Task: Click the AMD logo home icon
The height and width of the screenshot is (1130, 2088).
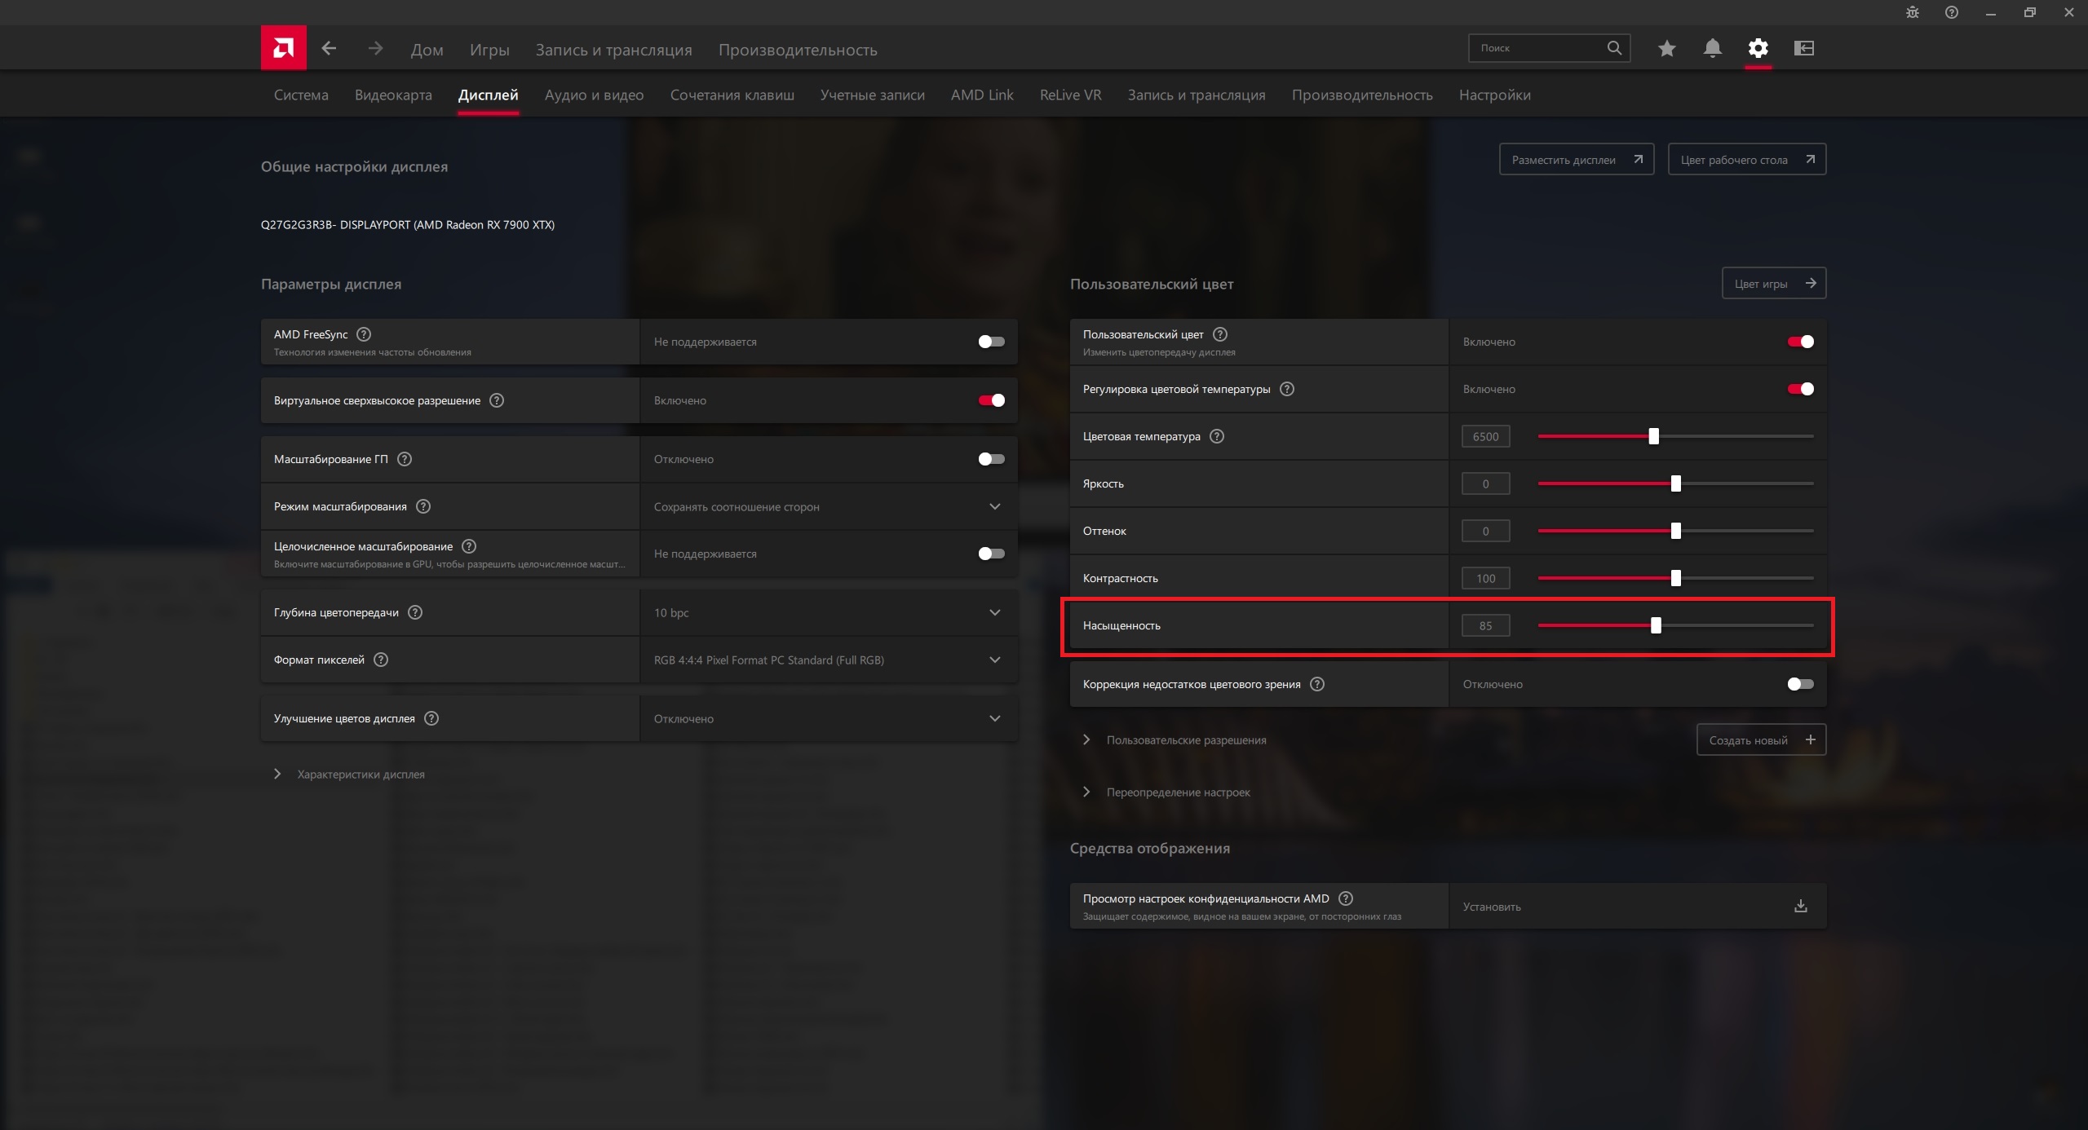Action: [283, 48]
